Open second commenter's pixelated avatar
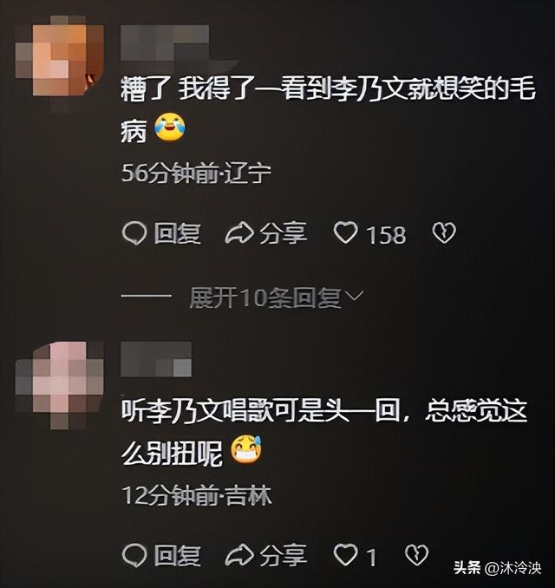This screenshot has height=588, width=555. pos(60,385)
